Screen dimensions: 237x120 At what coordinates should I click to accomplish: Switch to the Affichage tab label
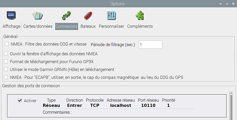click(x=11, y=26)
